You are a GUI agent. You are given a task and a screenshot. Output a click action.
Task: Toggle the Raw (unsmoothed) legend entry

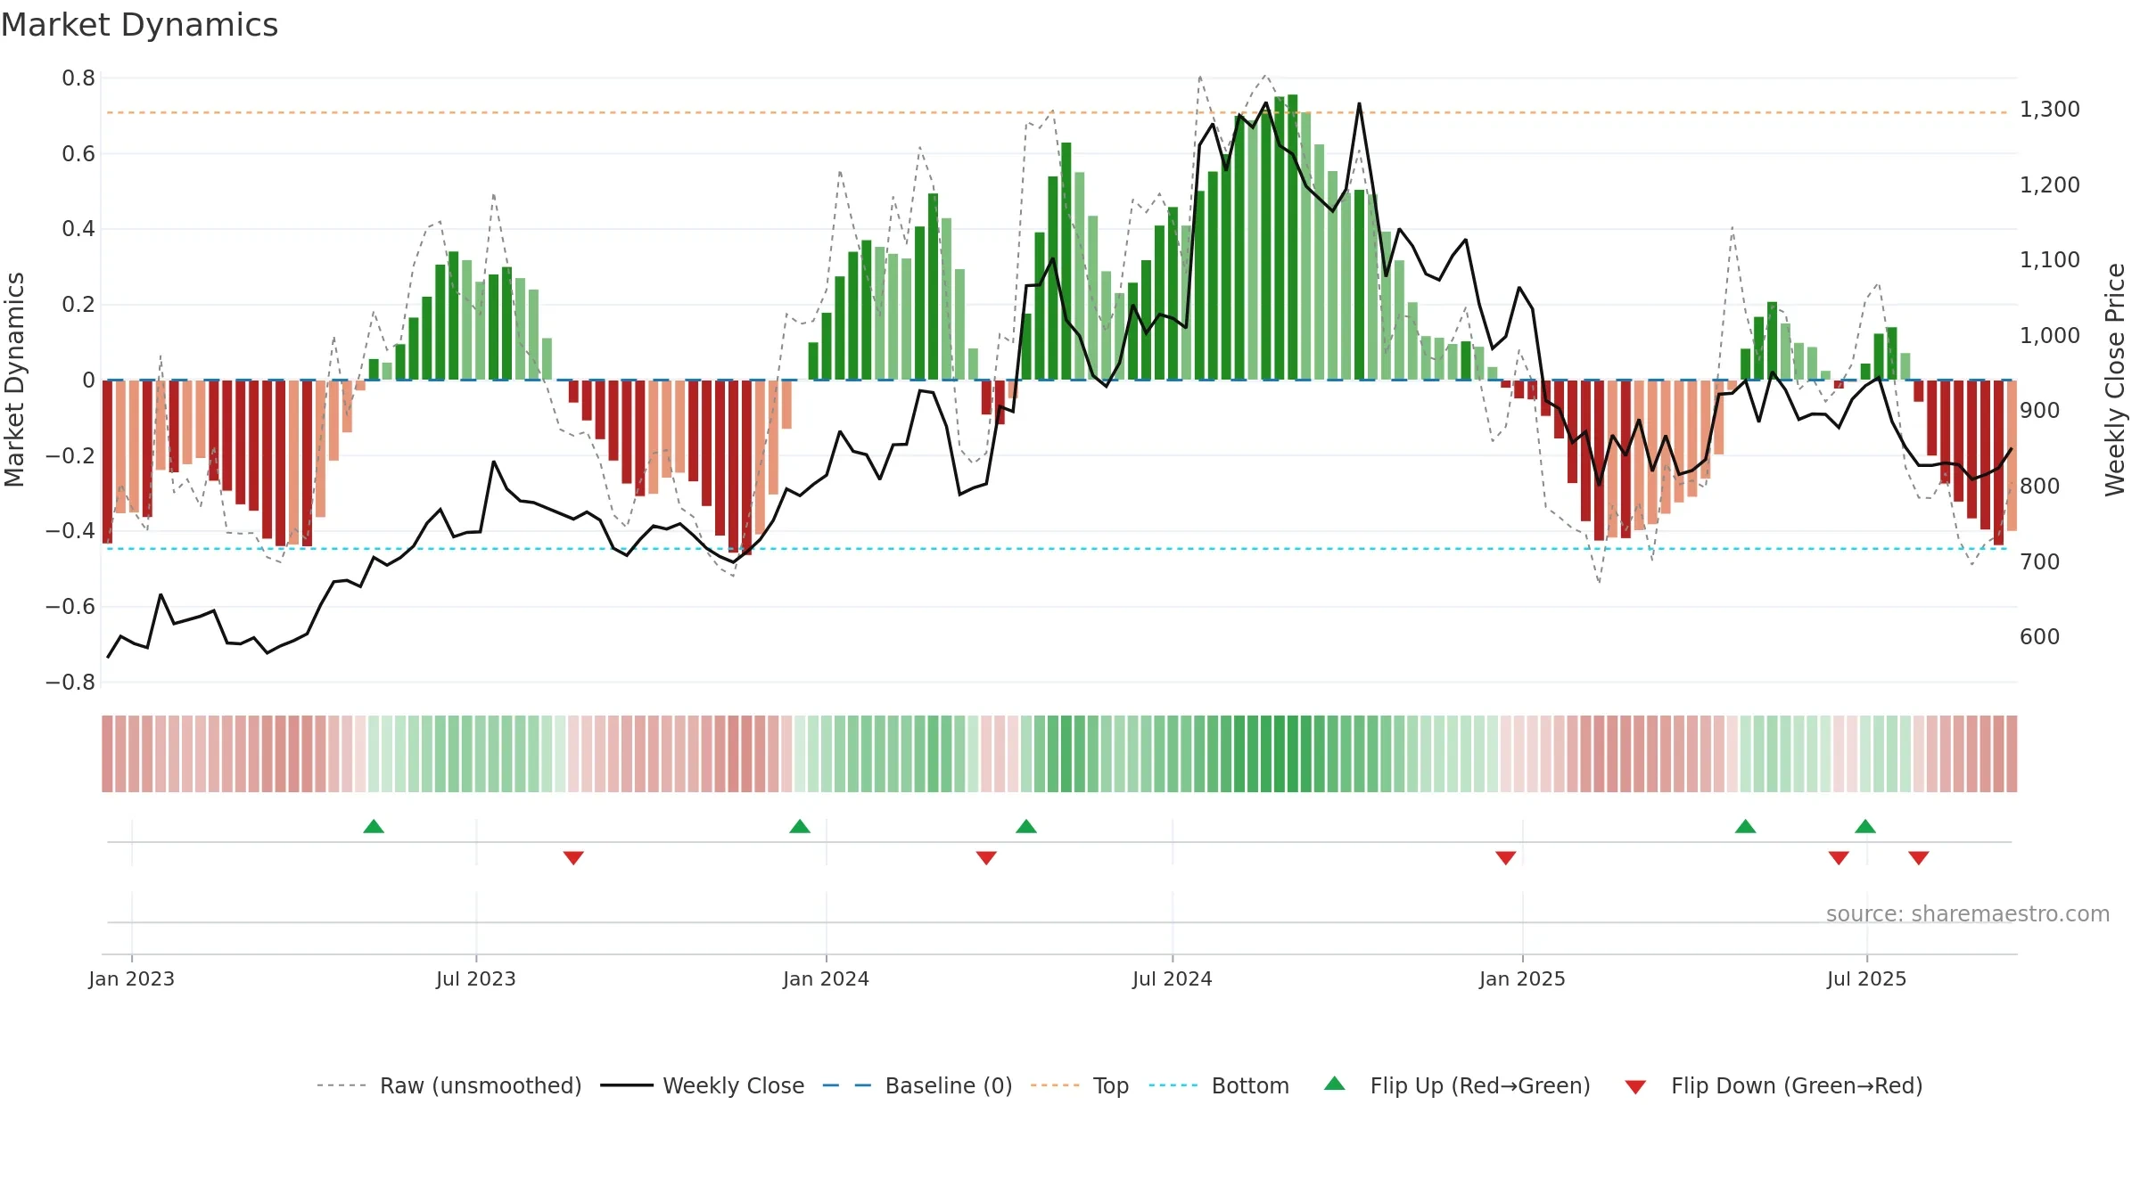tap(449, 1085)
